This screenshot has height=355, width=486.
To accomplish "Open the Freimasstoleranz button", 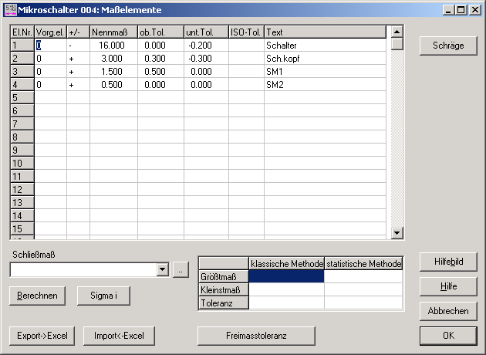I will click(256, 336).
